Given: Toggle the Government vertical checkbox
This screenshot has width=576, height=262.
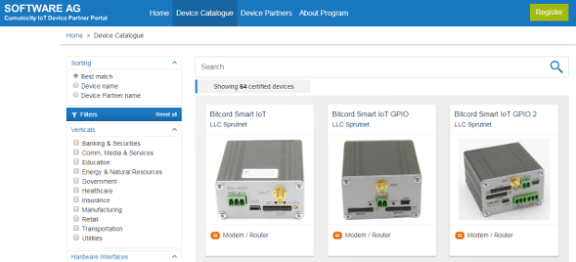Looking at the screenshot, I should pyautogui.click(x=76, y=181).
